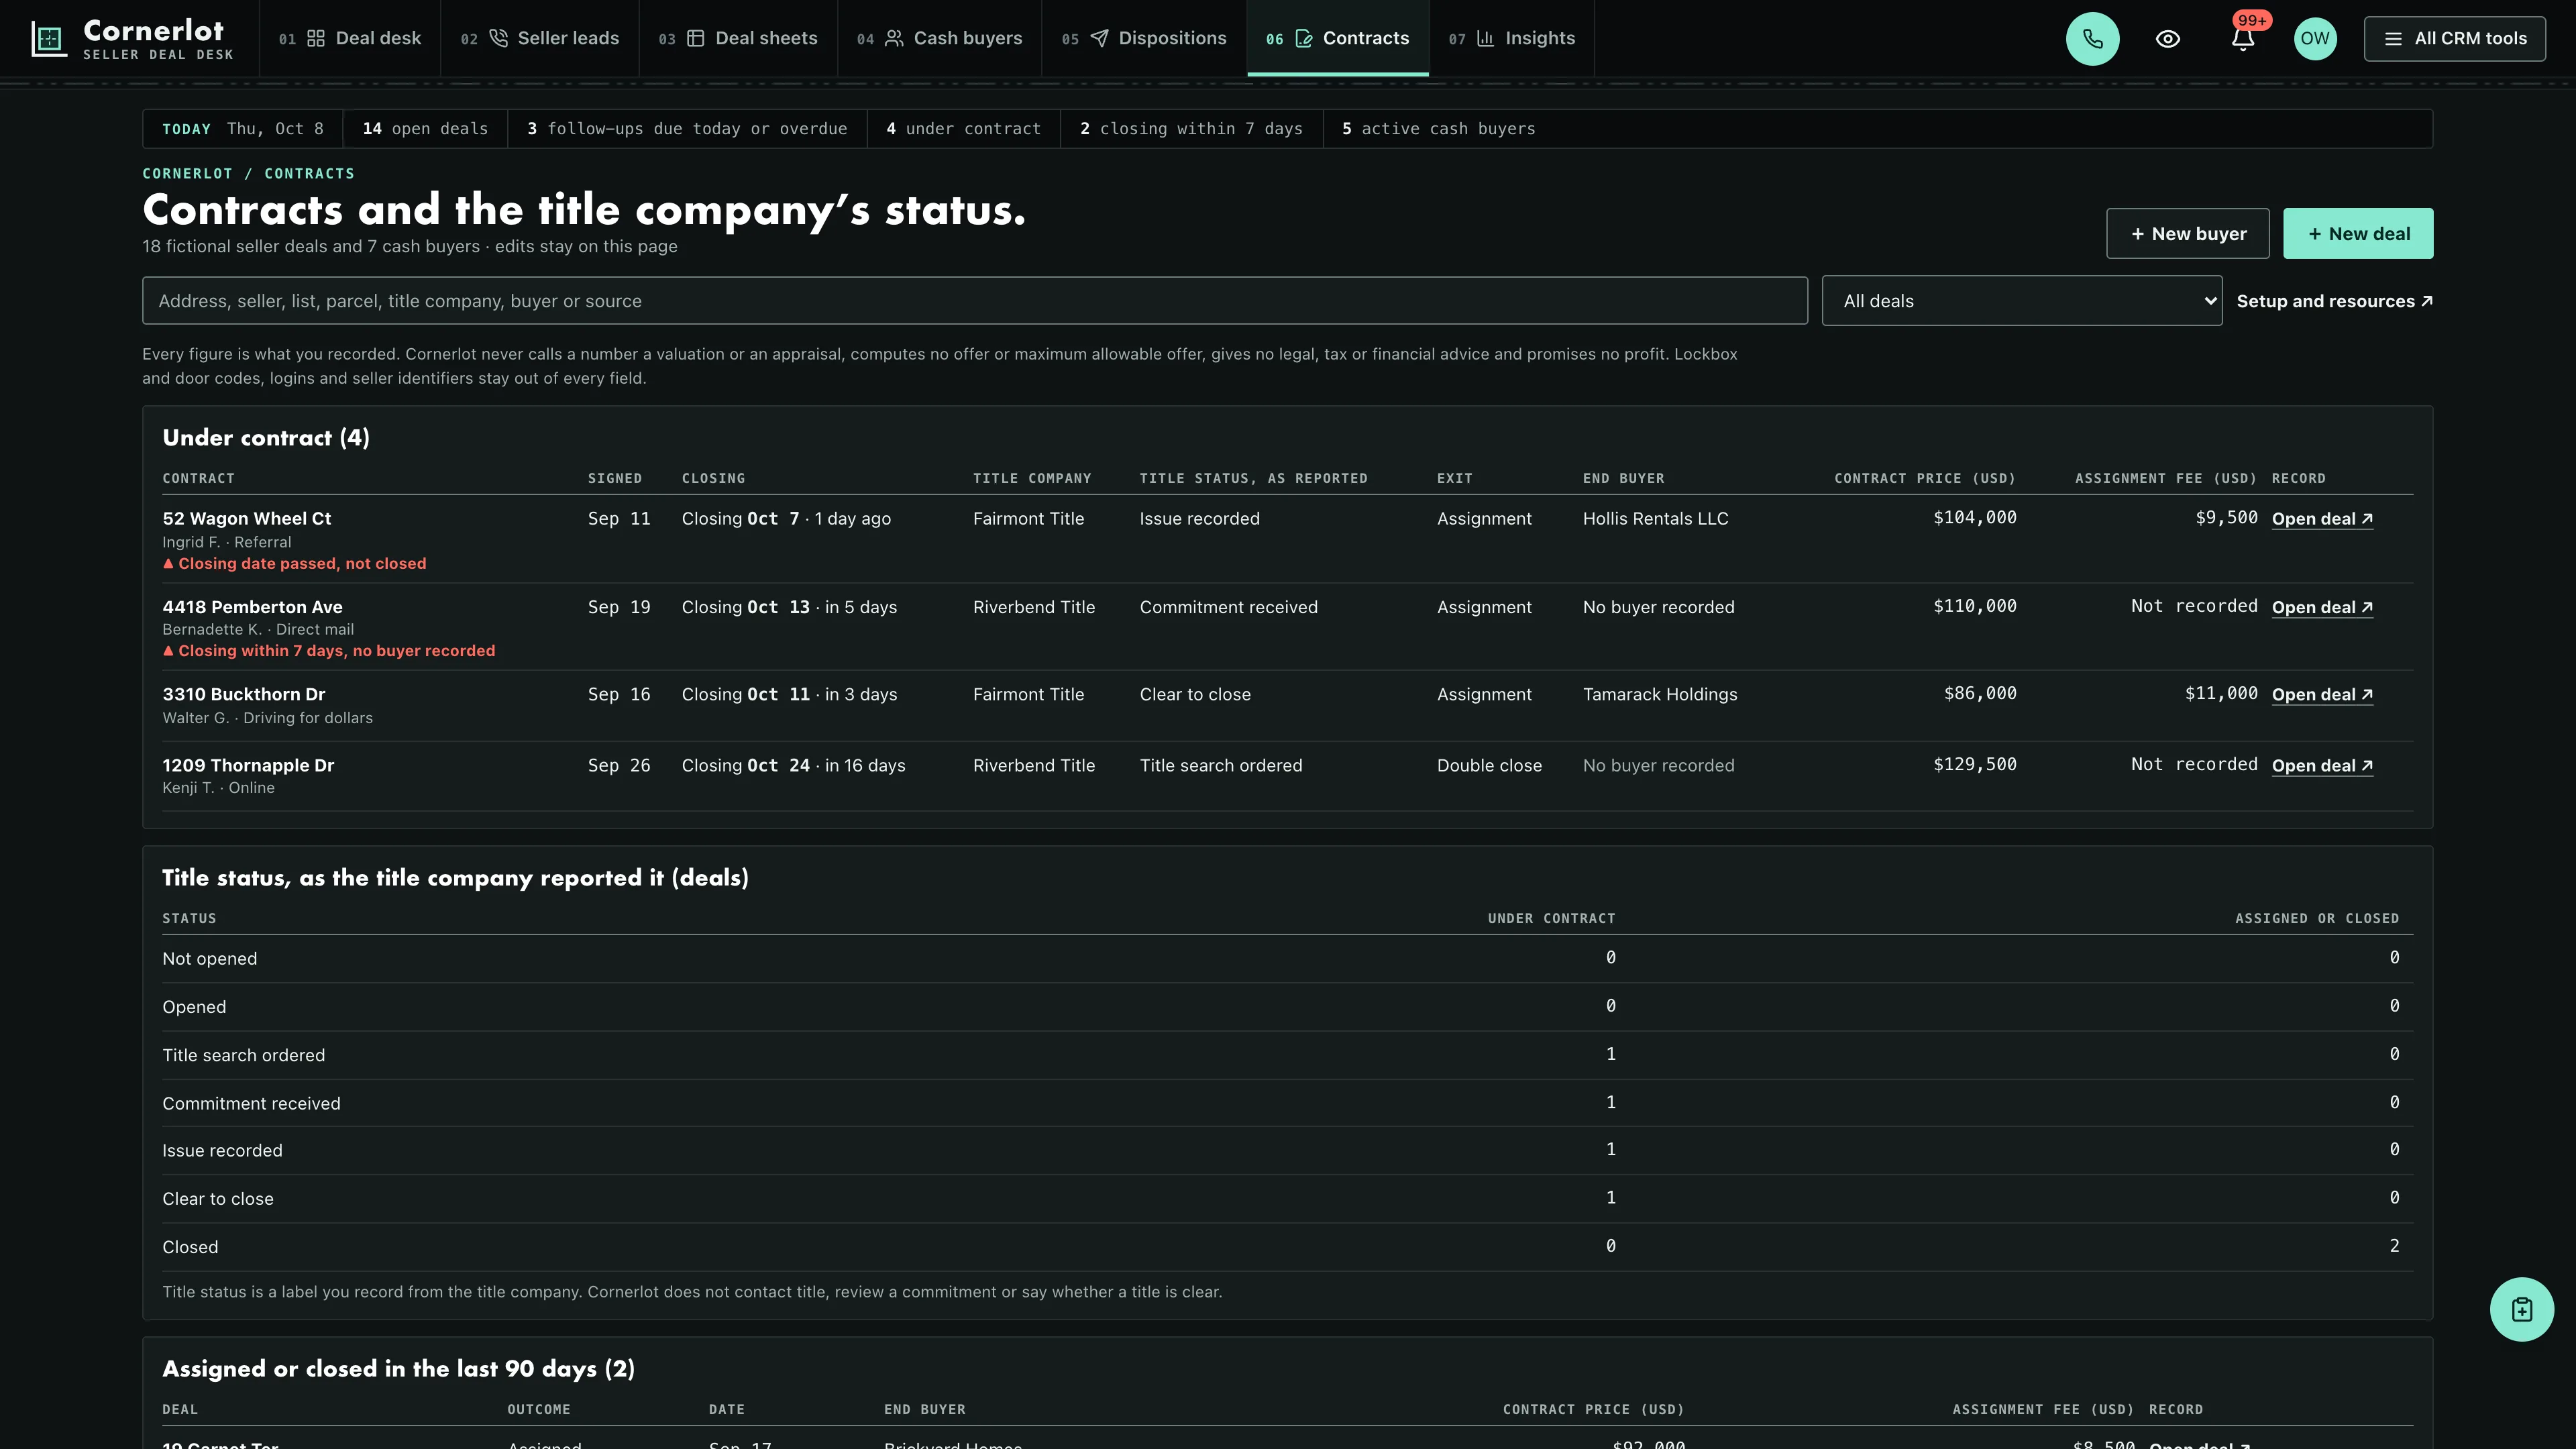Click '2 closing within 7 days' entry

1191,129
